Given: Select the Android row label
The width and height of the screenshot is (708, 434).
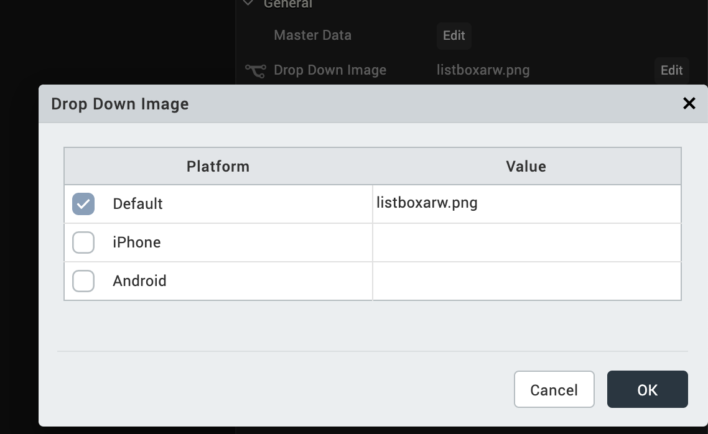Looking at the screenshot, I should point(139,281).
